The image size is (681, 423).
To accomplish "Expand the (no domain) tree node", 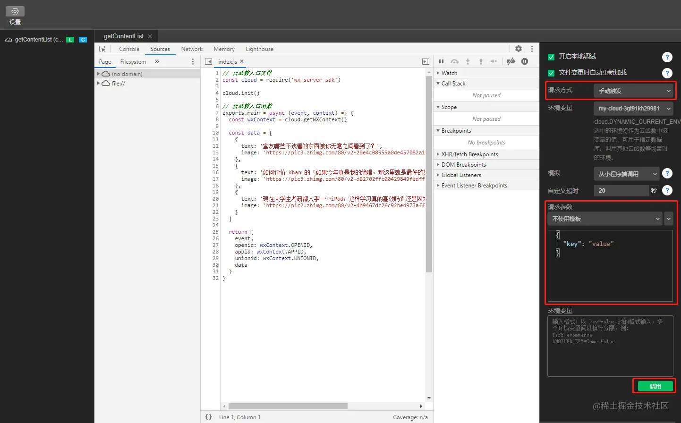I will 98,74.
